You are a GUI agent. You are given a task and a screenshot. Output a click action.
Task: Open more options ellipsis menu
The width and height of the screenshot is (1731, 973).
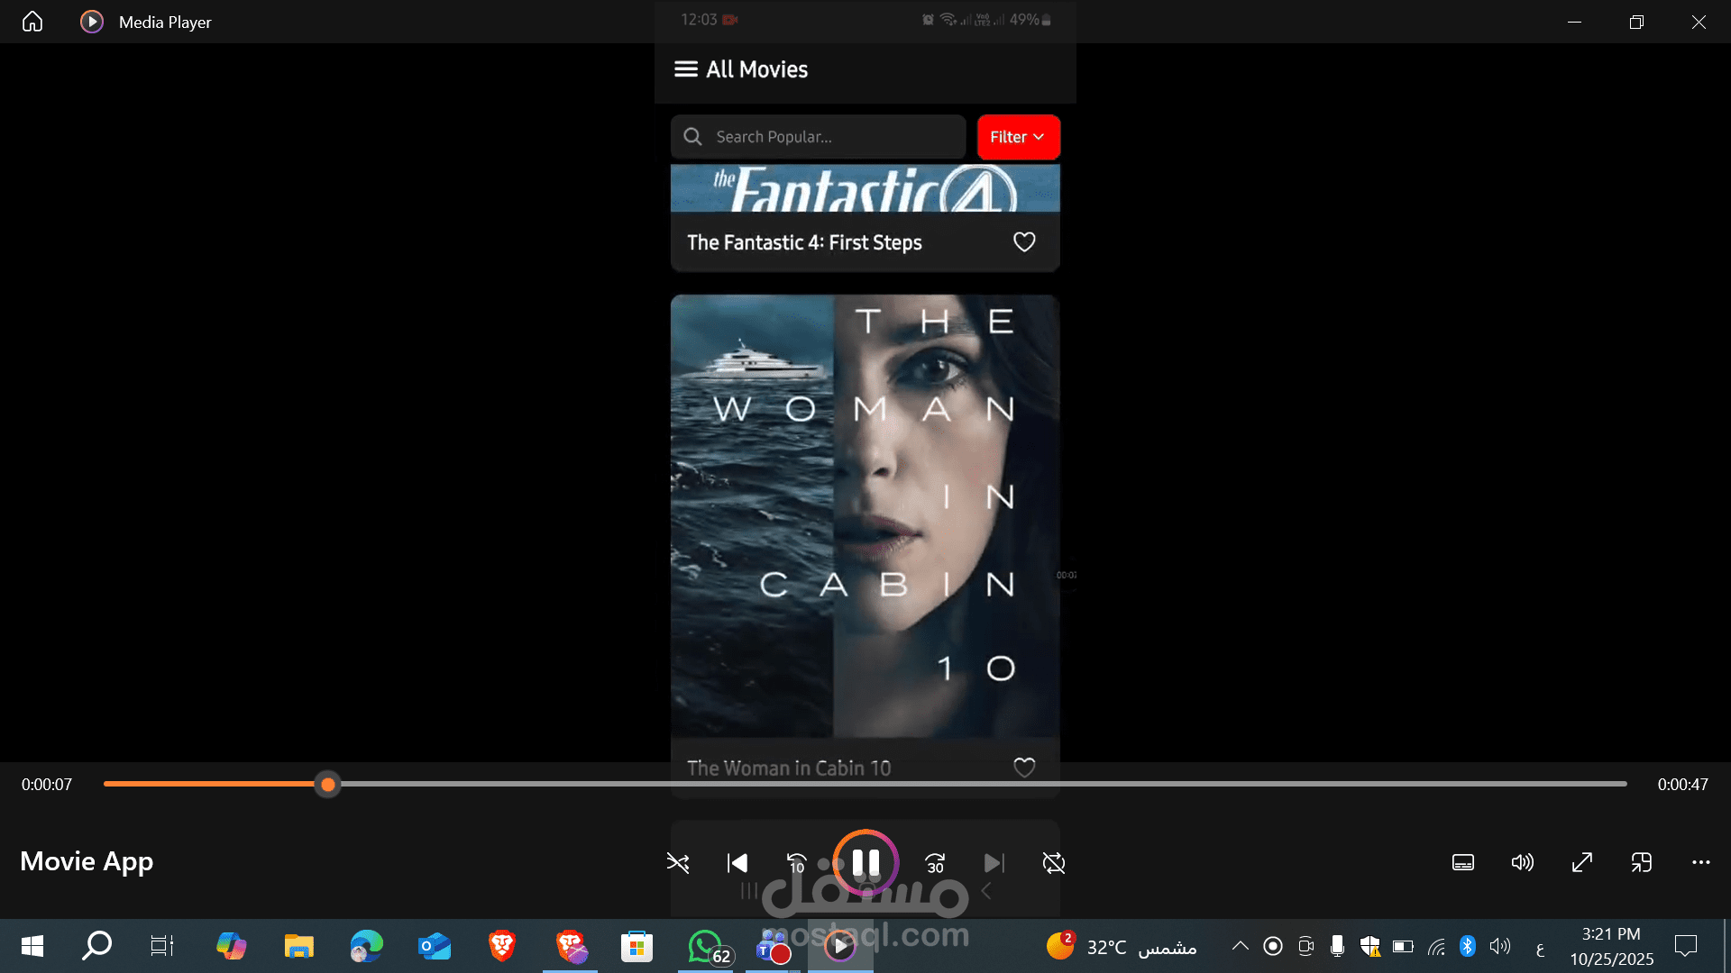[1701, 863]
